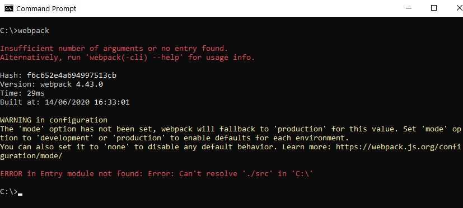Click the typed 'webpack' command text

click(x=34, y=31)
